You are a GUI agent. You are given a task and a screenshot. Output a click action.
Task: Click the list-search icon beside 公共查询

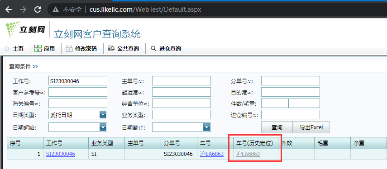[x=111, y=48]
